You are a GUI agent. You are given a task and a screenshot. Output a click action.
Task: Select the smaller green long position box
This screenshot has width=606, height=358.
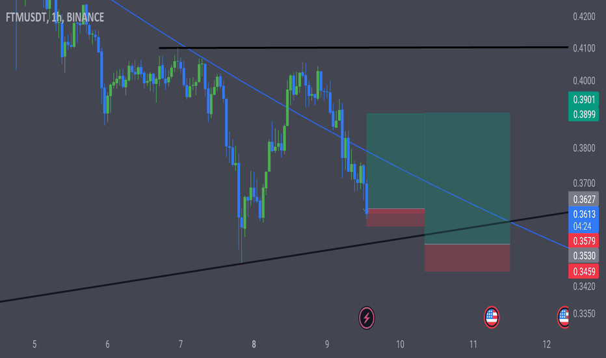[x=395, y=161]
